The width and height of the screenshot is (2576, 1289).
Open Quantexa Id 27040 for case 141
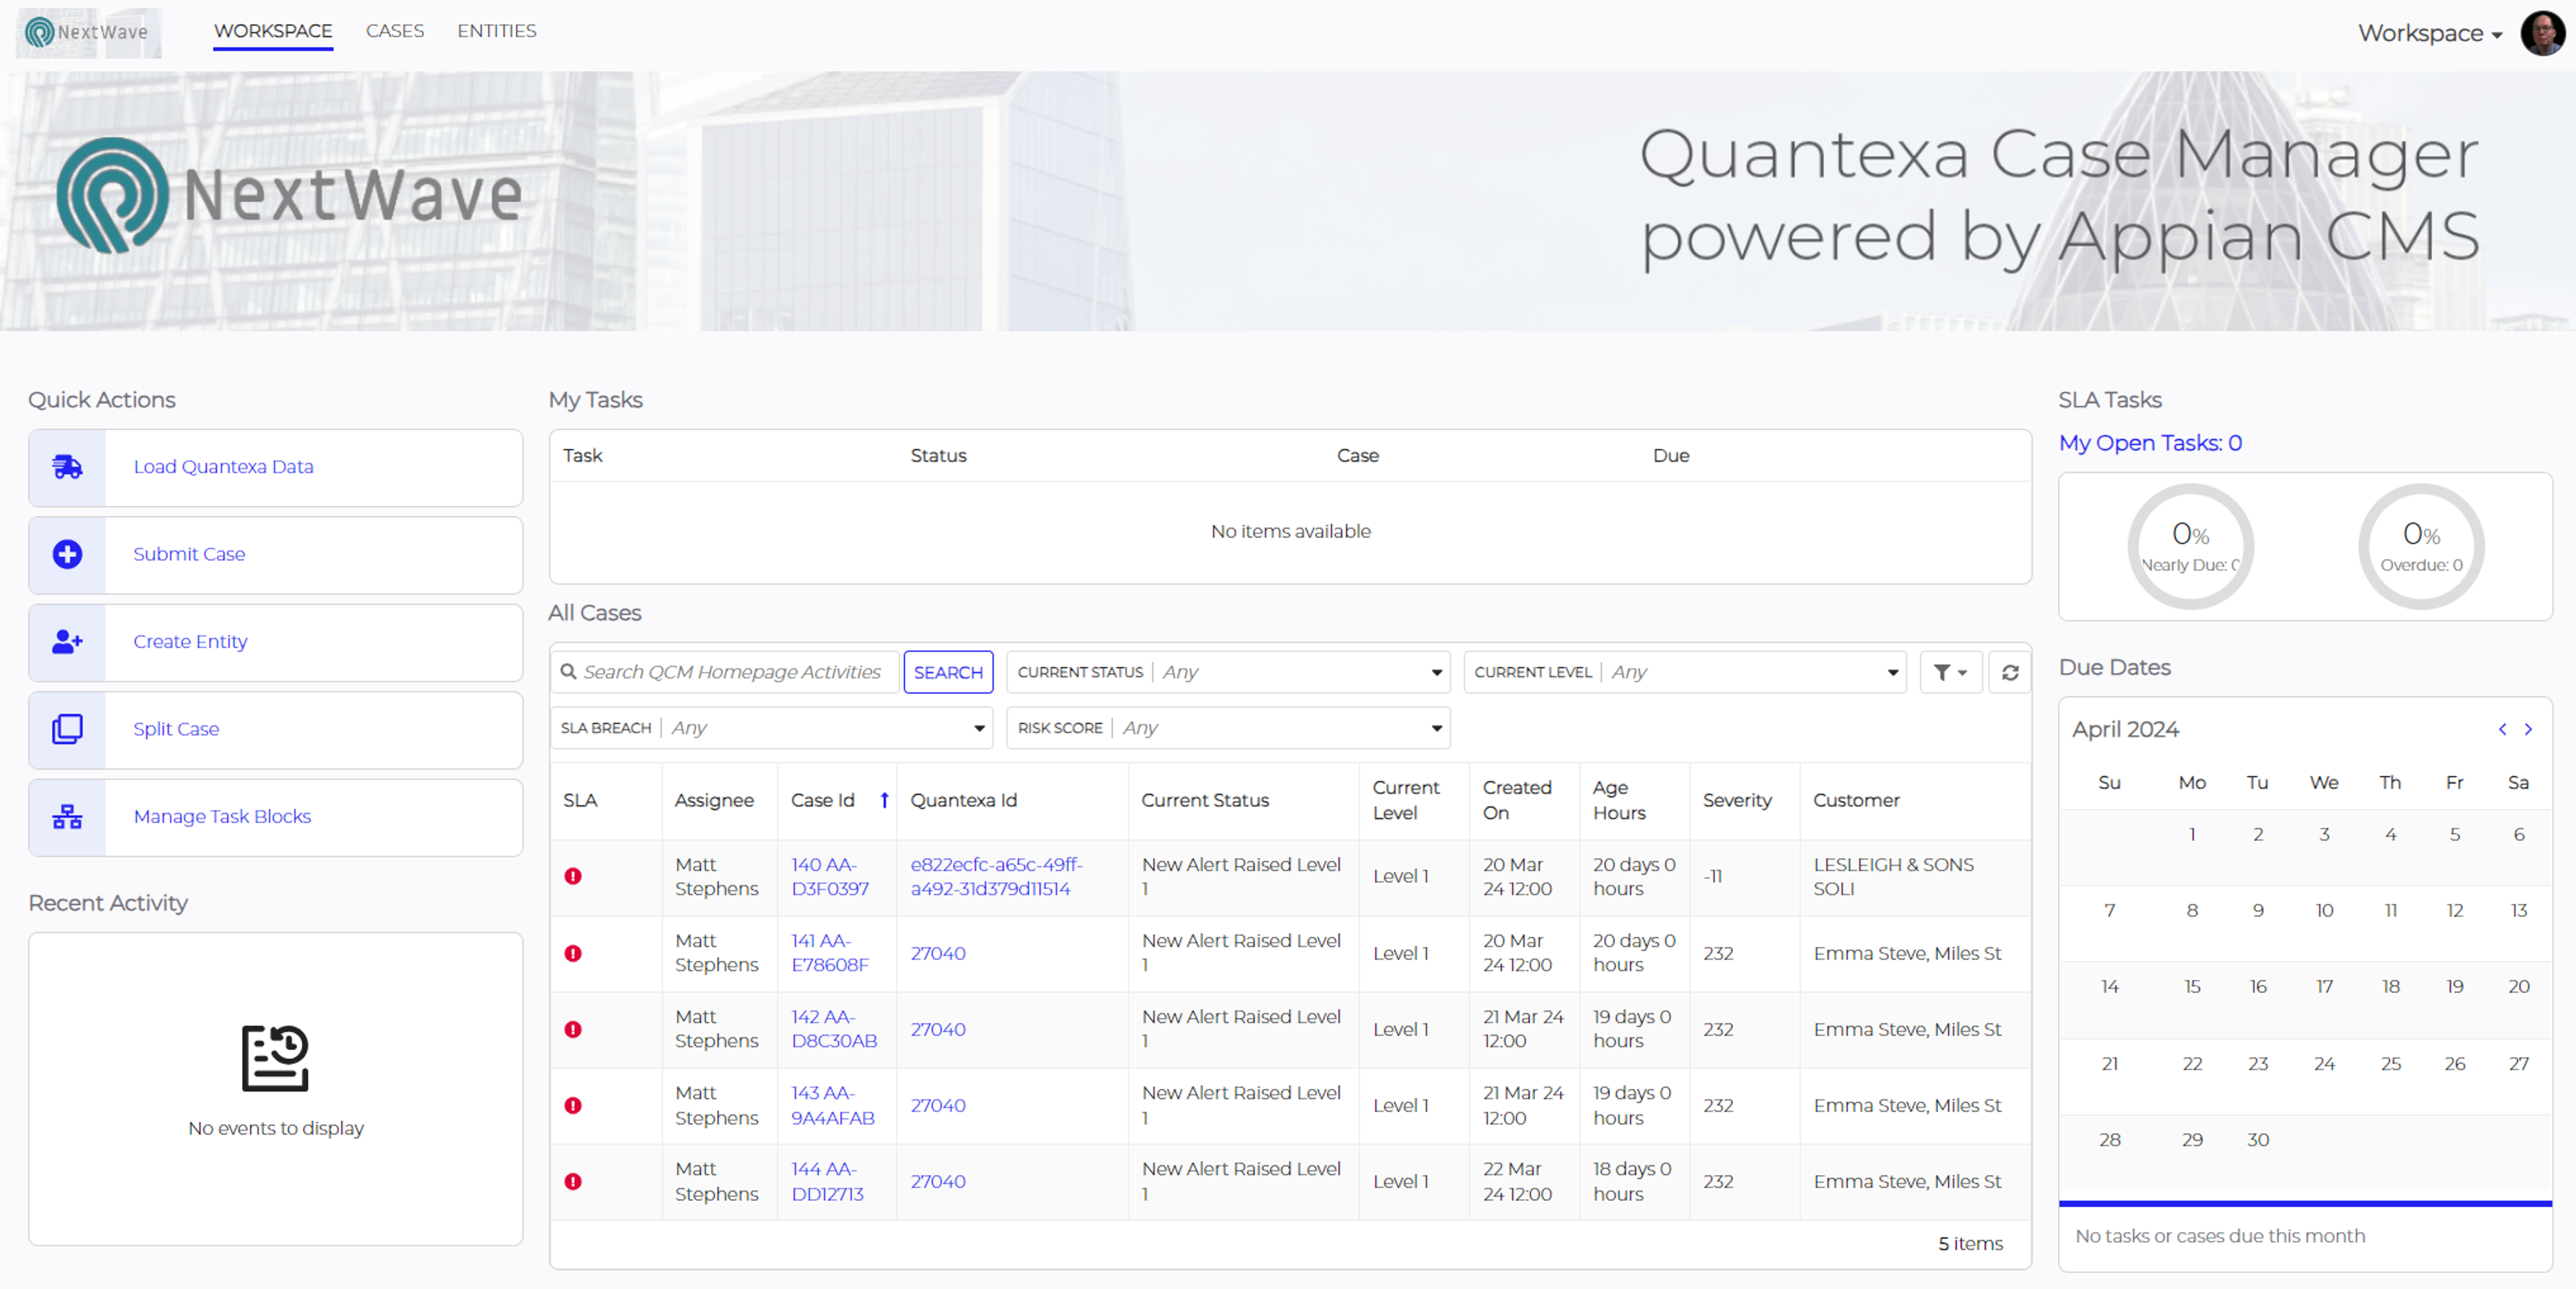click(938, 954)
